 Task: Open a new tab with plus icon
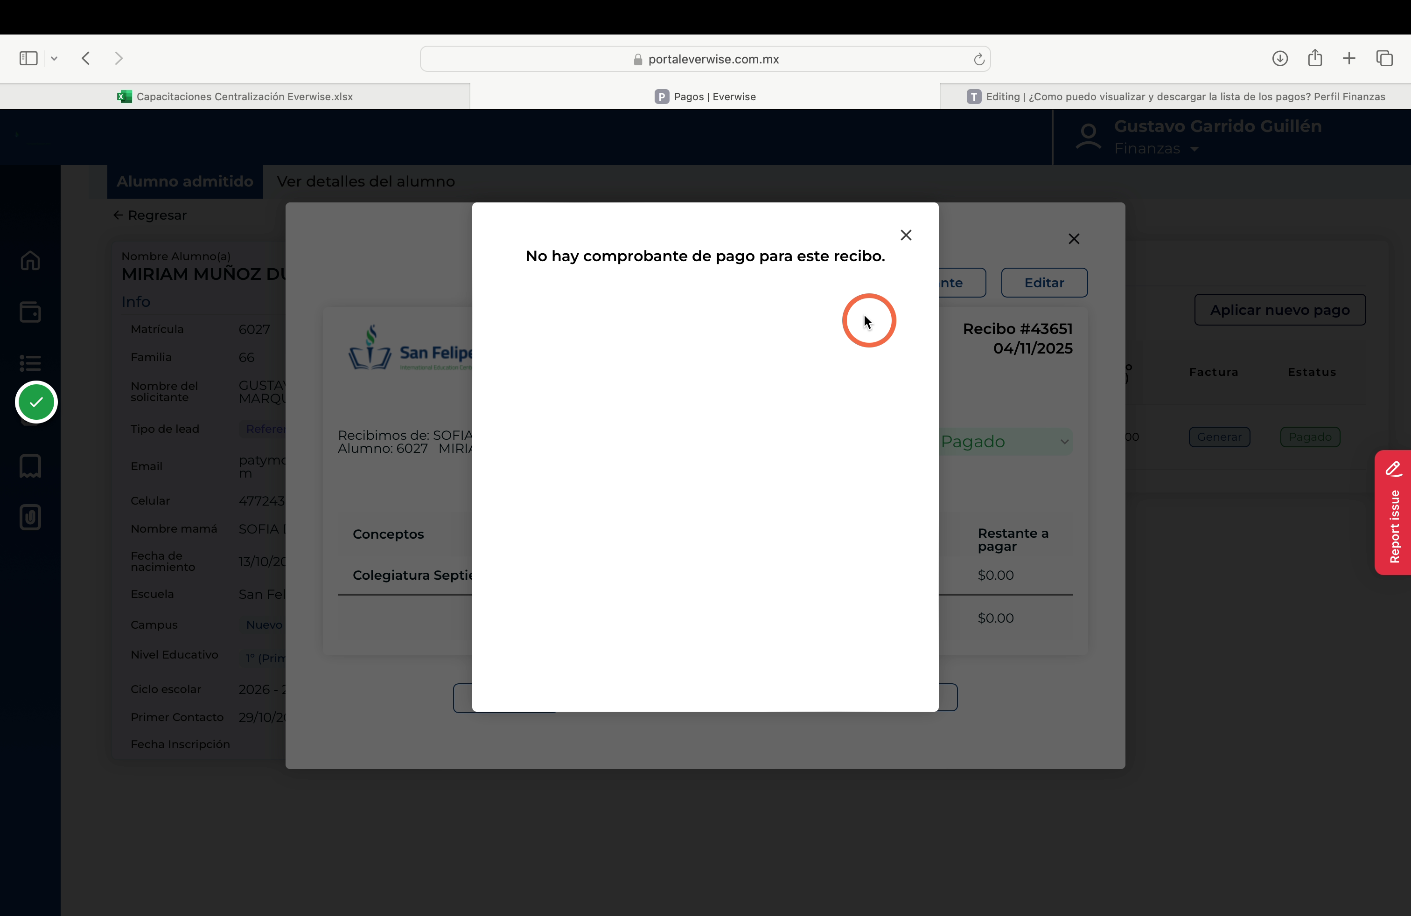click(1349, 58)
